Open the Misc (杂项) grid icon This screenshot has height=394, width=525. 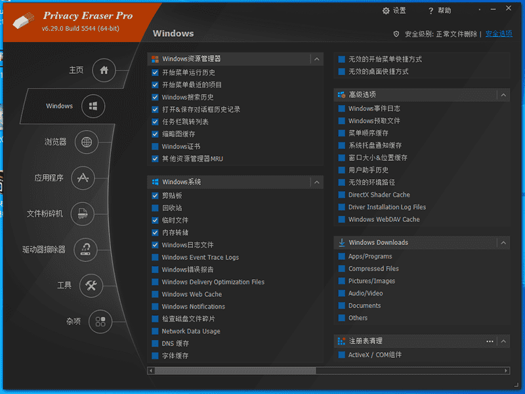point(100,322)
